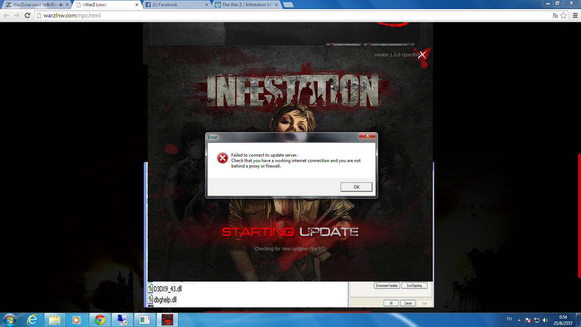
Task: Click OK in the background properties window
Action: (391, 303)
